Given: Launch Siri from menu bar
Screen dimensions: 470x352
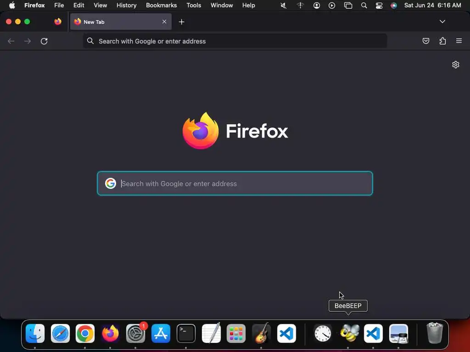Looking at the screenshot, I should [x=394, y=5].
